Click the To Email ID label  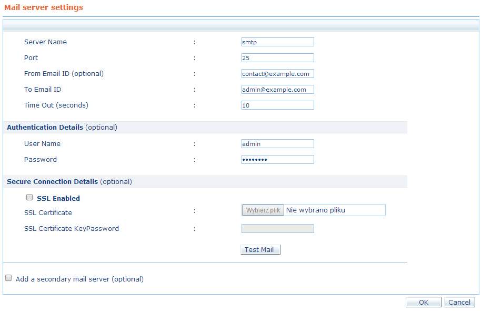click(x=43, y=89)
